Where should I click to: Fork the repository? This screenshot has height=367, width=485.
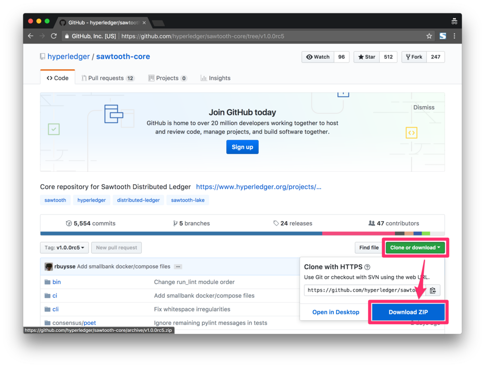414,57
